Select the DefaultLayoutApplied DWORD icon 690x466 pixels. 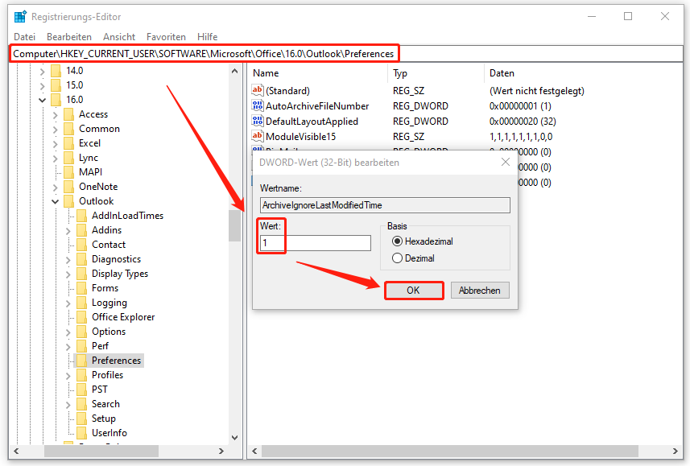click(x=258, y=121)
